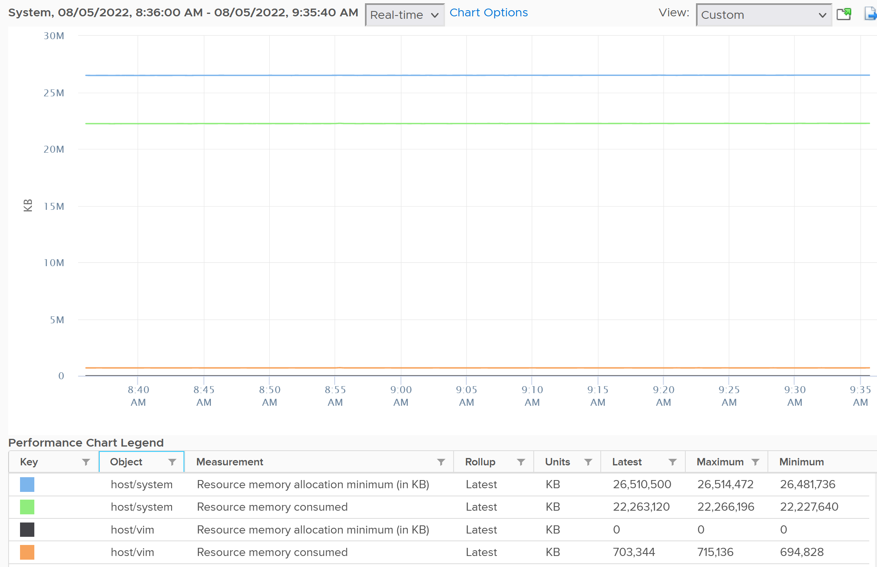Select the 22,227,640 minimum cell
The image size is (877, 567).
(x=809, y=507)
